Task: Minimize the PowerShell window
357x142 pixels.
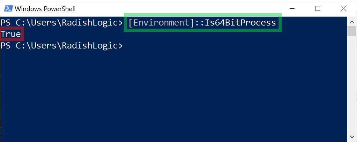Action: coord(292,9)
